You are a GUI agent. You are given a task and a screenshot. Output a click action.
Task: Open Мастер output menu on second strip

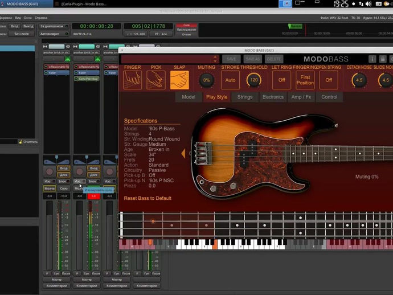[87, 280]
